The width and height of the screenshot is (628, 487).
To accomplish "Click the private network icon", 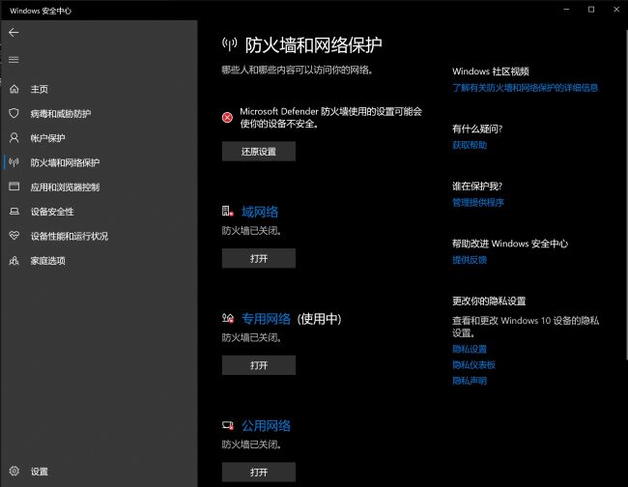I will pyautogui.click(x=228, y=319).
